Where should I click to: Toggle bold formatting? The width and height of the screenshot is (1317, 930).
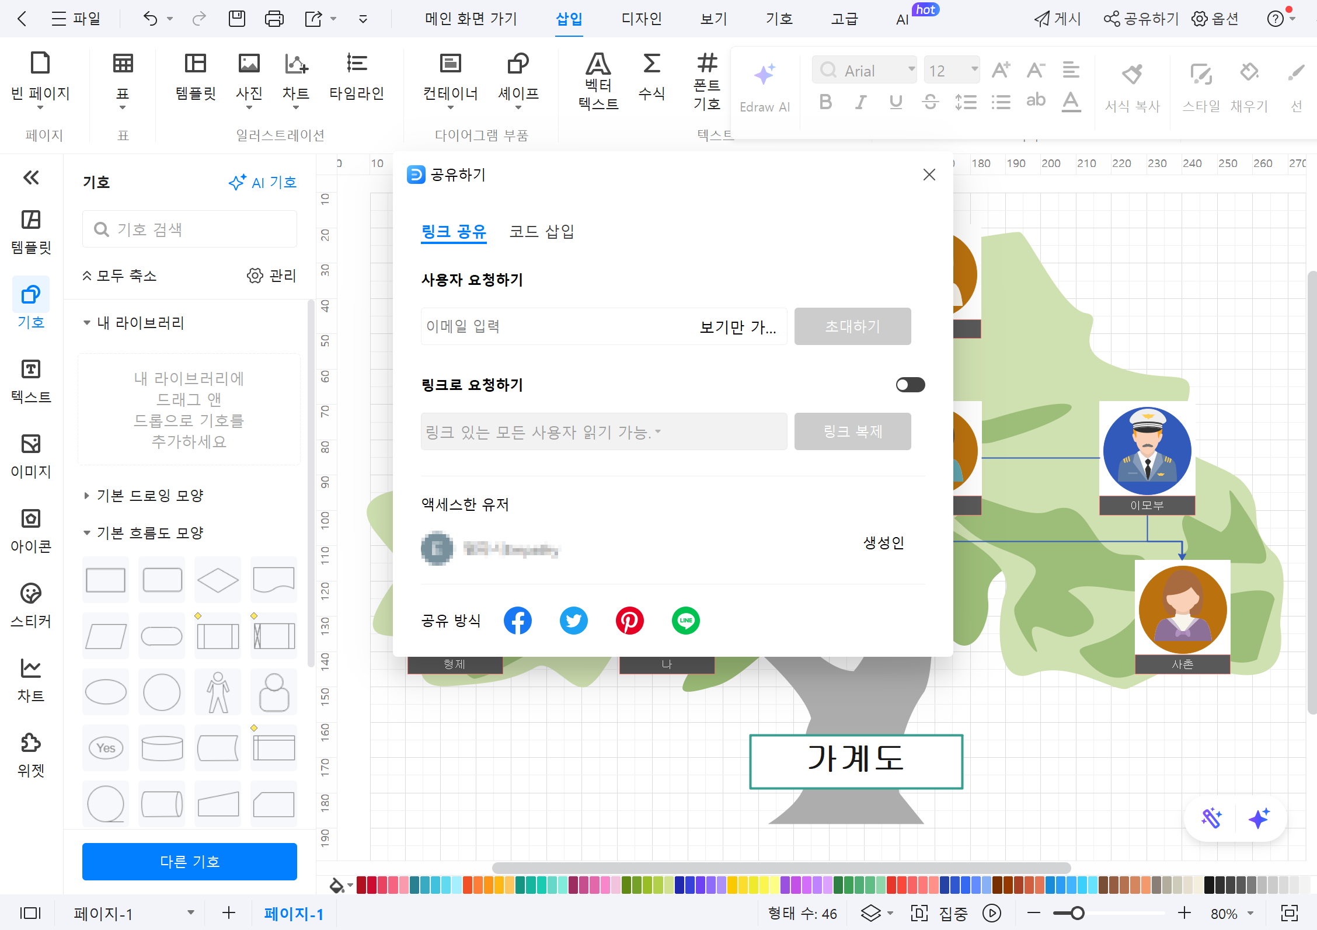coord(825,102)
